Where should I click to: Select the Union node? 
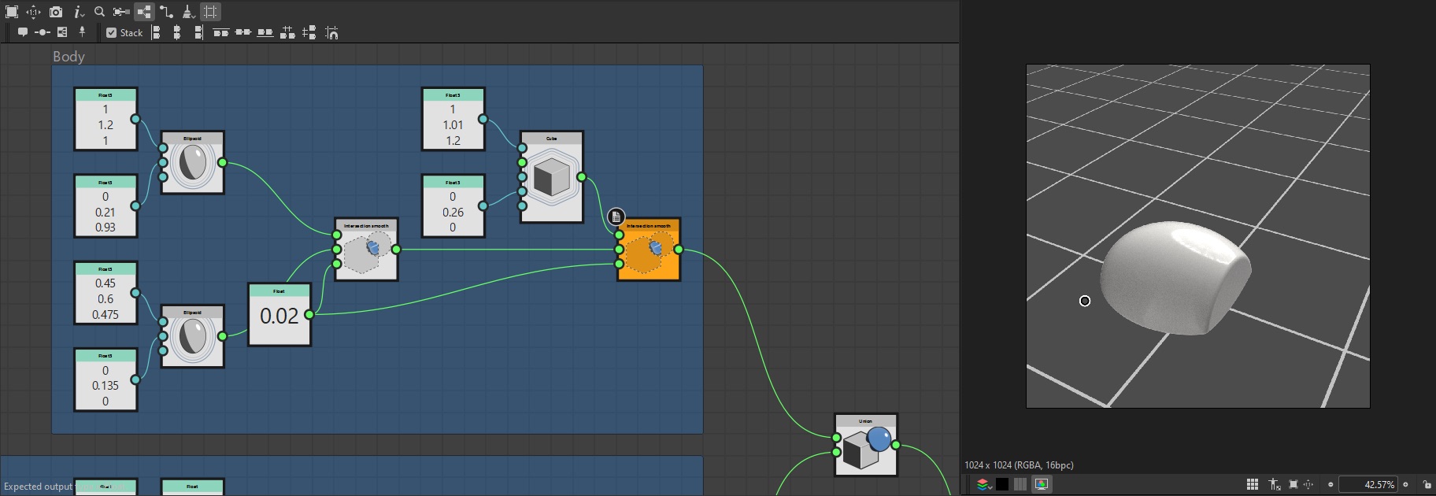click(866, 445)
